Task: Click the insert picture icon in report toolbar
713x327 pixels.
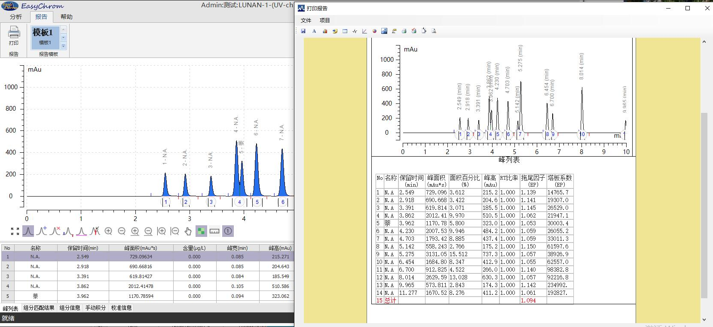Action: [x=384, y=31]
